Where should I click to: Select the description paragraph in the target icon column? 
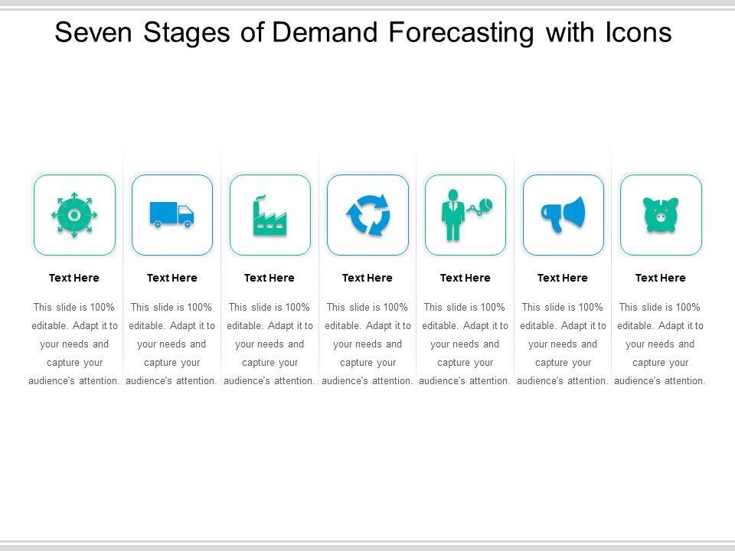click(74, 344)
